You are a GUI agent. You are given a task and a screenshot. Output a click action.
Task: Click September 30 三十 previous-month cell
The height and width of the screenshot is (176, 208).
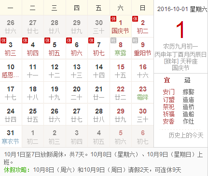(98, 26)
